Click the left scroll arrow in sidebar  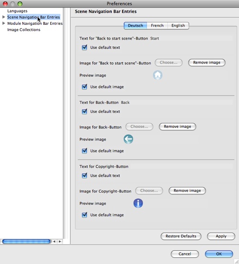coord(54,242)
